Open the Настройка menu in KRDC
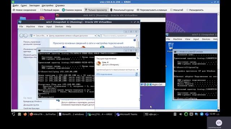 click(47, 5)
